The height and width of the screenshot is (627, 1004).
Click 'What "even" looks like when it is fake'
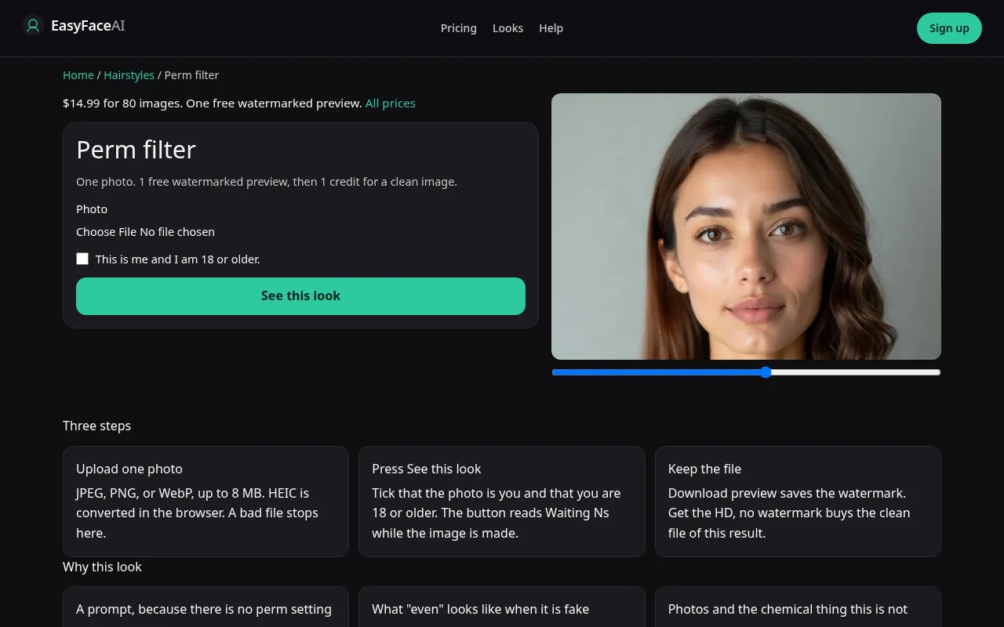tap(480, 610)
